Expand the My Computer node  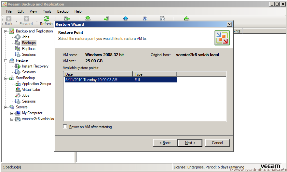point(12,113)
